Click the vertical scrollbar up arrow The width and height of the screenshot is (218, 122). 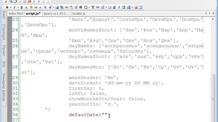(x=213, y=19)
